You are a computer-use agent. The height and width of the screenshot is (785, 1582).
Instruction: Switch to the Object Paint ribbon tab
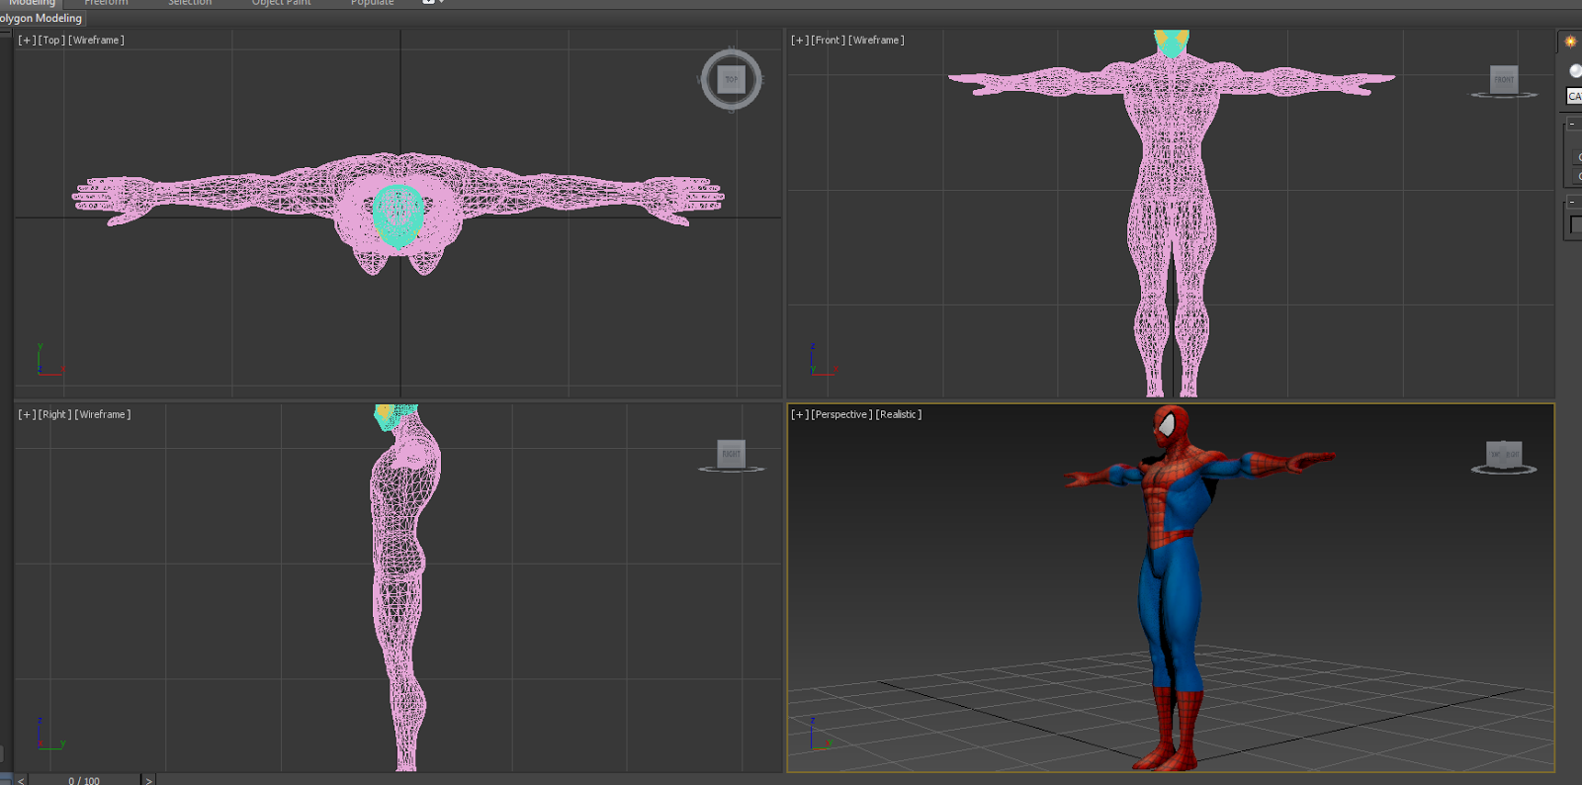pos(281,3)
